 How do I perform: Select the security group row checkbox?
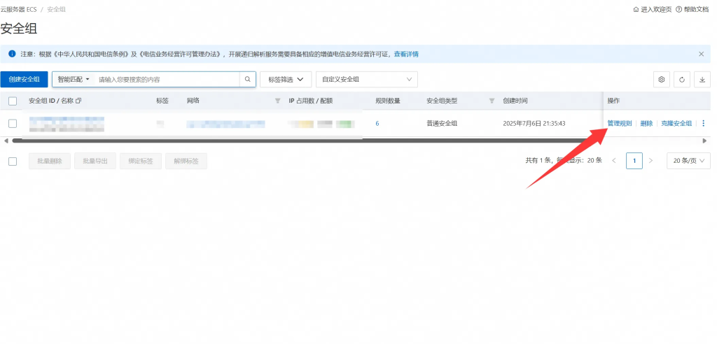click(x=13, y=124)
